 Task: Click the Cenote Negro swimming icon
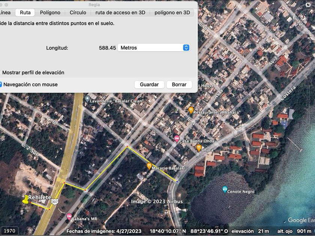point(225,190)
